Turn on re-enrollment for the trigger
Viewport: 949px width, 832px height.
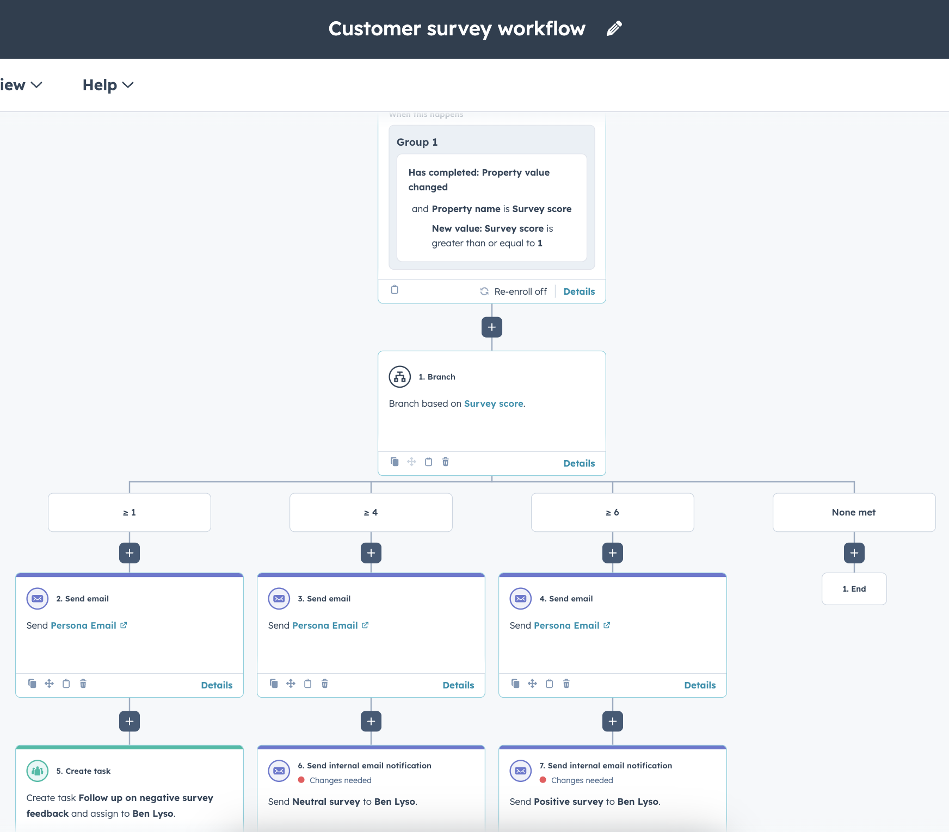(513, 291)
